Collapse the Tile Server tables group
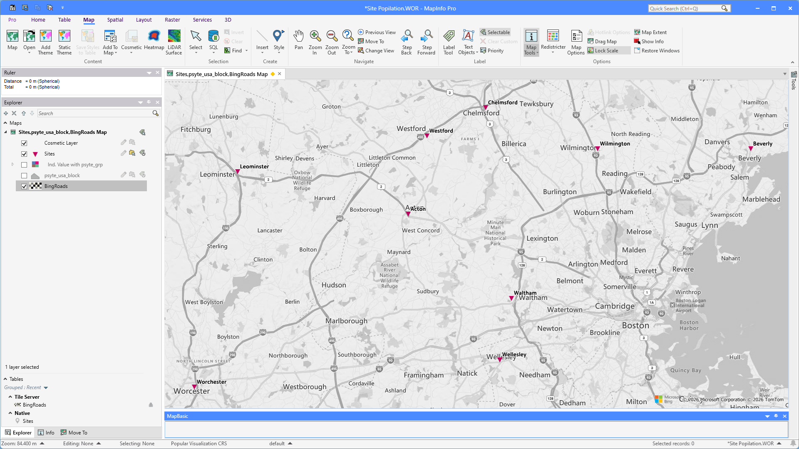The height and width of the screenshot is (449, 799). [10, 397]
